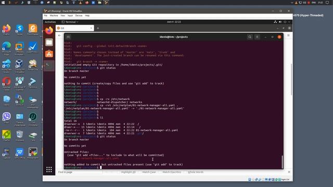Screen dimensions: 333x187
Task: Expand the Terminal app menu in top bar
Action: [x=70, y=22]
